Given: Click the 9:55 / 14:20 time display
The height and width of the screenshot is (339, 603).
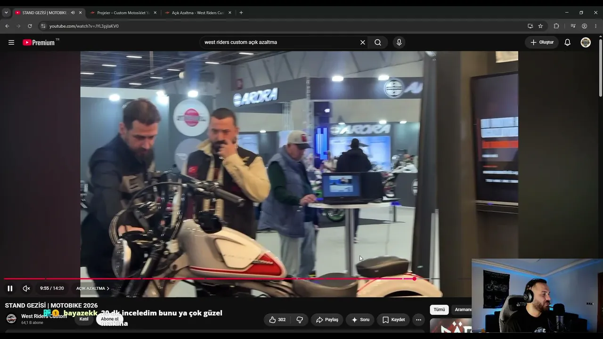Looking at the screenshot, I should coord(52,289).
